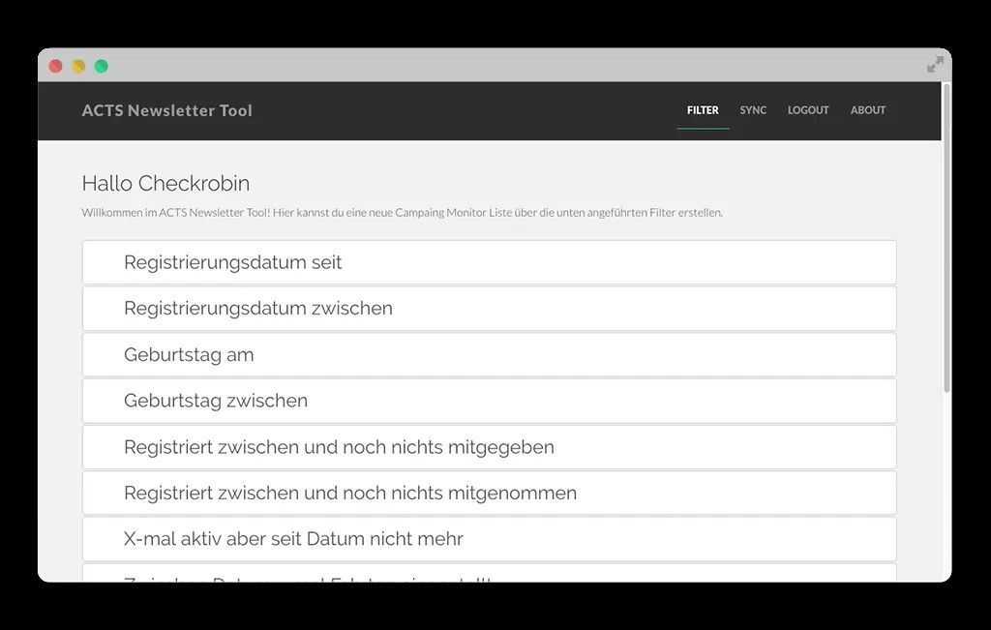Screen dimensions: 991x630
Task: Expand the 'Registrierungsdatum zwischen' filter
Action: 488,308
